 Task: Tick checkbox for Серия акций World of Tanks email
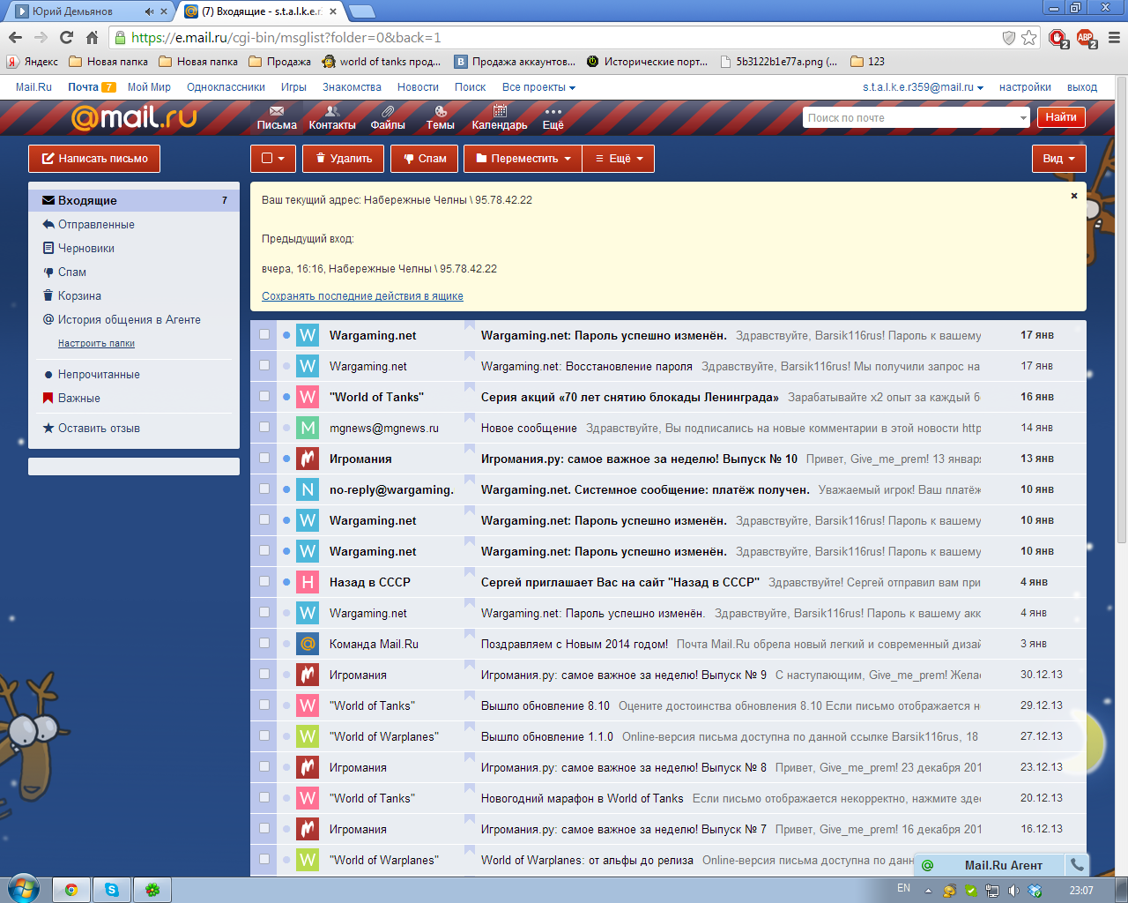[x=264, y=396]
